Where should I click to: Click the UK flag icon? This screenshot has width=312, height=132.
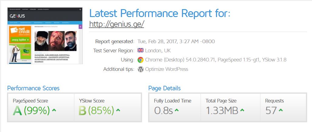point(141,50)
